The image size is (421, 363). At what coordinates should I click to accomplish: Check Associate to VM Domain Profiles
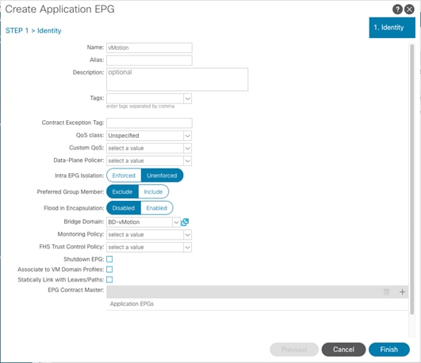[x=109, y=270]
